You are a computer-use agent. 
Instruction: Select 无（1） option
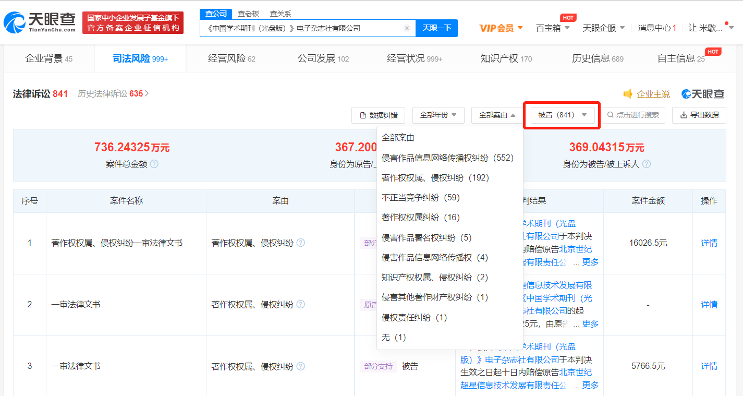click(450, 338)
